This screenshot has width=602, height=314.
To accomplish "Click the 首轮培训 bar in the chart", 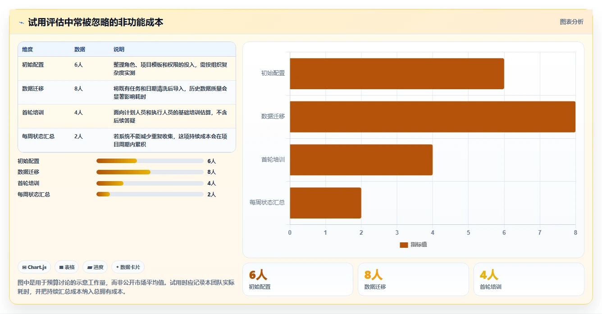I will (x=361, y=160).
